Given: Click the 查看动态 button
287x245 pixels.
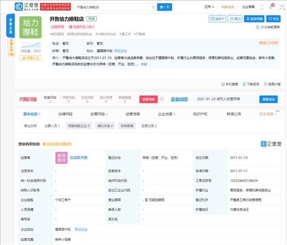Looking at the screenshot, I should (268, 99).
